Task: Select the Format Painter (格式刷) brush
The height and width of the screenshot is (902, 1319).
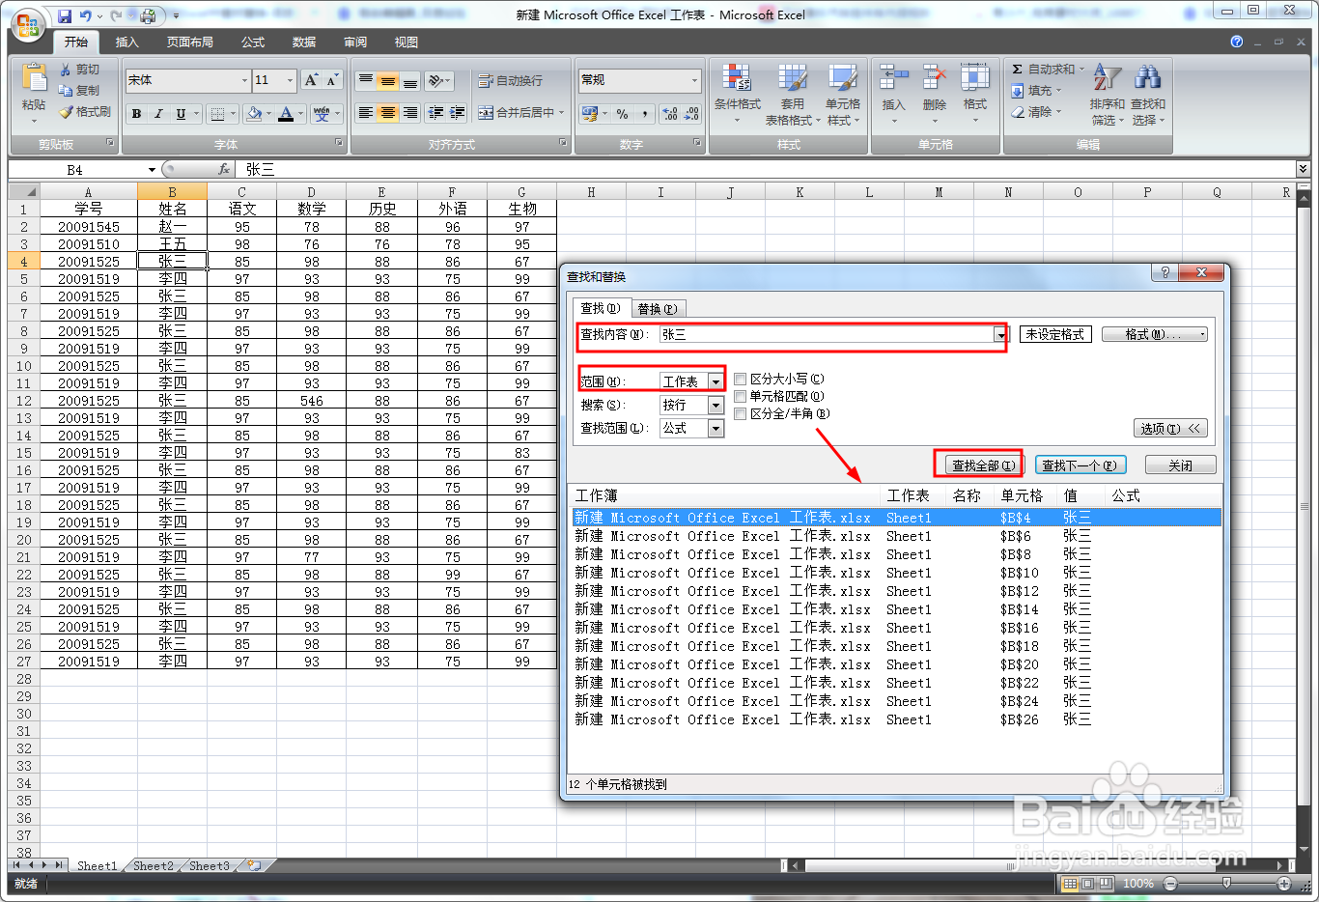Action: (x=66, y=111)
